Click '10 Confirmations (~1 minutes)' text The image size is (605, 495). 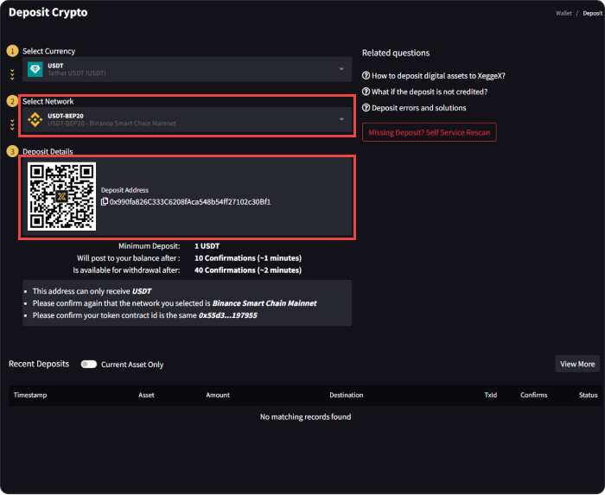point(248,258)
